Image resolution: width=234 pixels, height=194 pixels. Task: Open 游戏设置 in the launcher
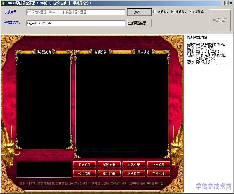(x=134, y=165)
